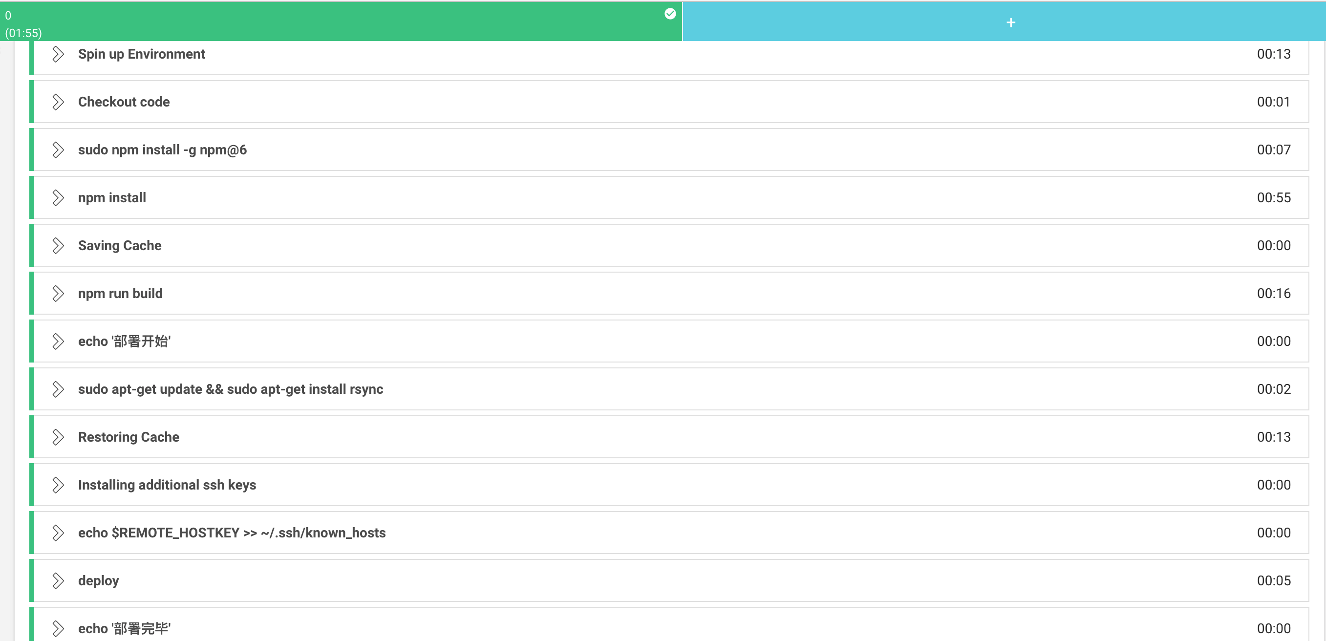Click the chevron icon beside npm install
The width and height of the screenshot is (1326, 641).
tap(58, 198)
